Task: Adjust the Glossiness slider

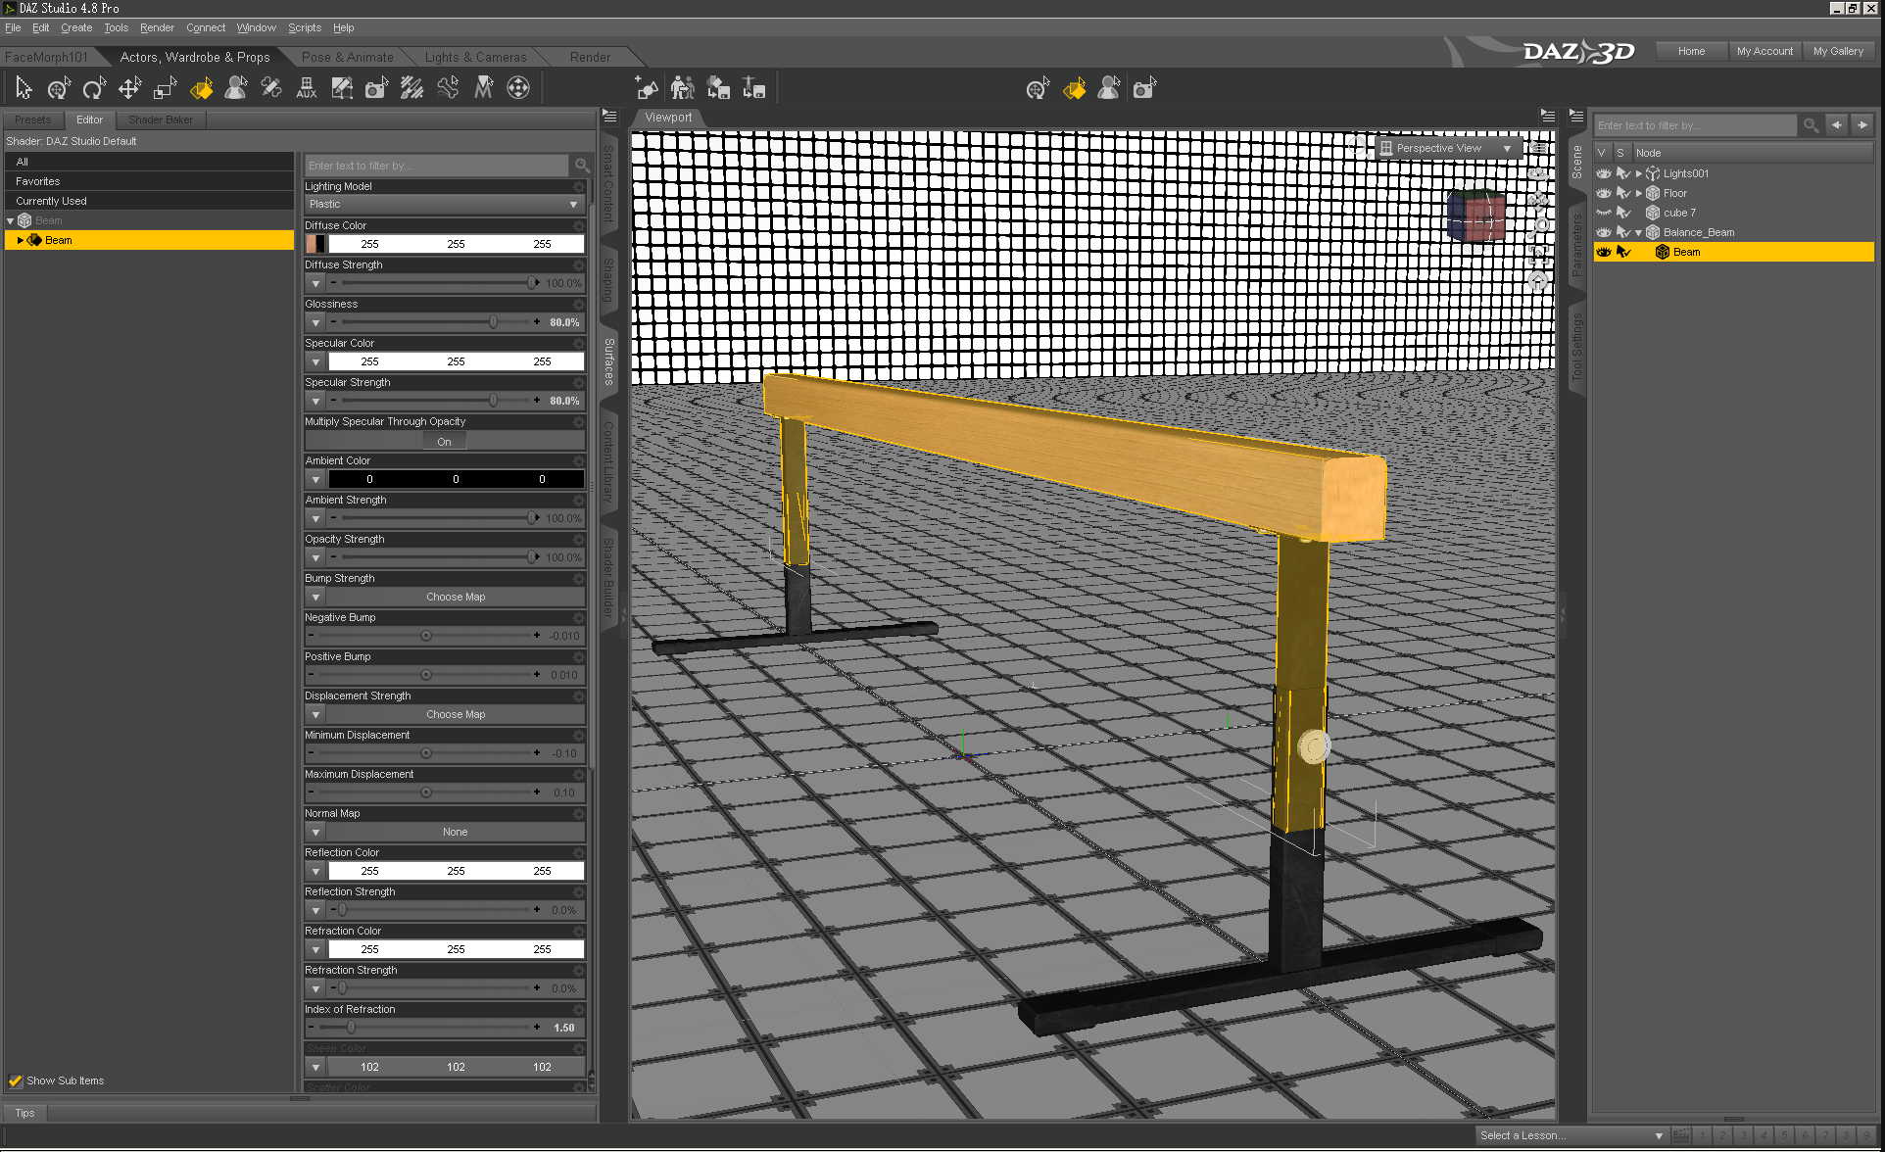Action: pos(493,322)
